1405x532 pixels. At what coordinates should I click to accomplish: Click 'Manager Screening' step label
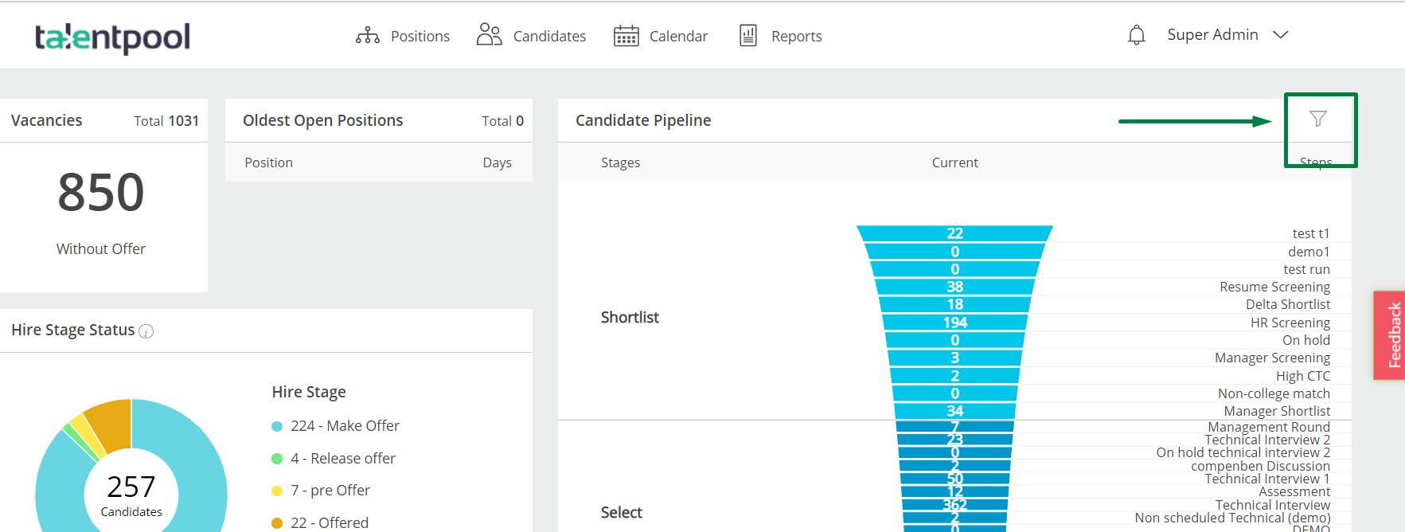pos(1272,358)
